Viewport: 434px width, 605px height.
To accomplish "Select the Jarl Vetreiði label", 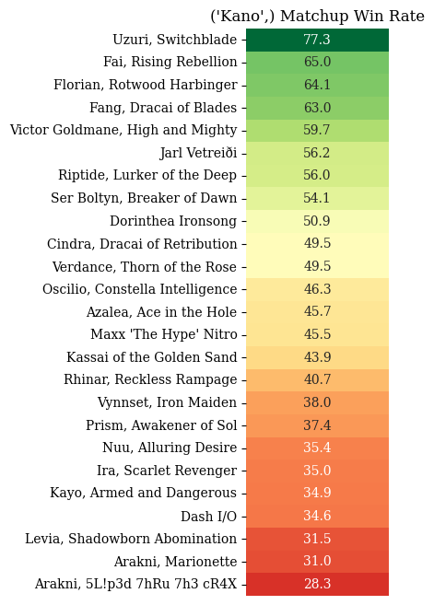I will [198, 153].
